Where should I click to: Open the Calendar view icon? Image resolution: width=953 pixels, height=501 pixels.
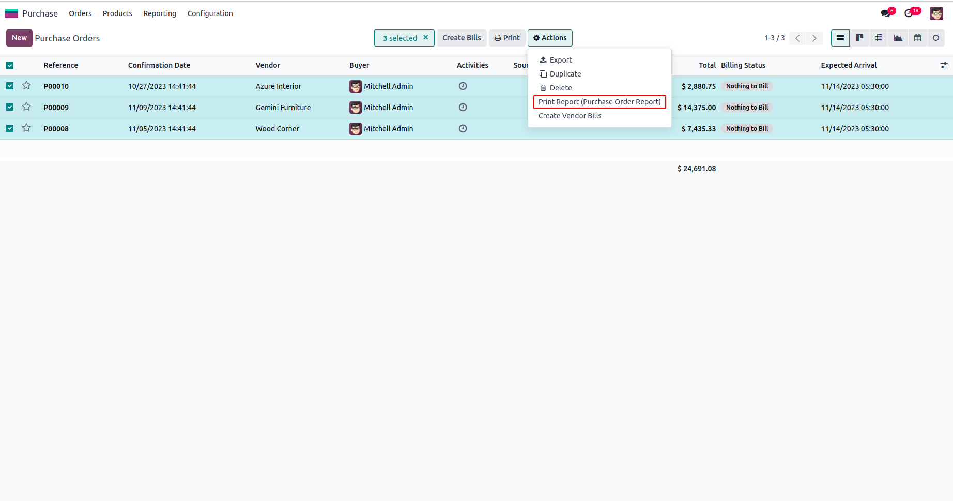tap(917, 38)
